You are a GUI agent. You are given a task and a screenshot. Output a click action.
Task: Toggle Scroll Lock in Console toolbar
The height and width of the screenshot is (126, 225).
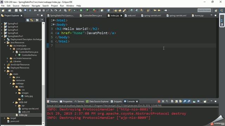coord(176,101)
